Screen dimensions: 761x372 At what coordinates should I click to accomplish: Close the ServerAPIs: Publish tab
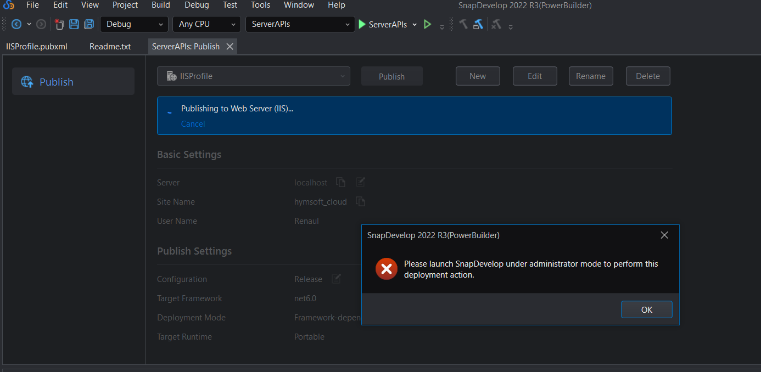[x=230, y=47]
